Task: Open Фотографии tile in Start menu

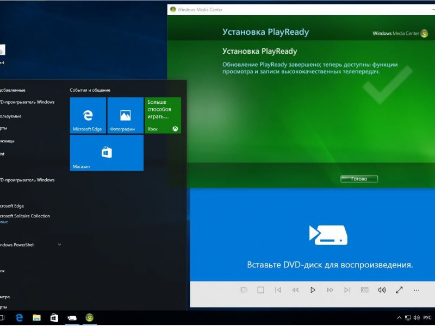Action: tap(126, 115)
